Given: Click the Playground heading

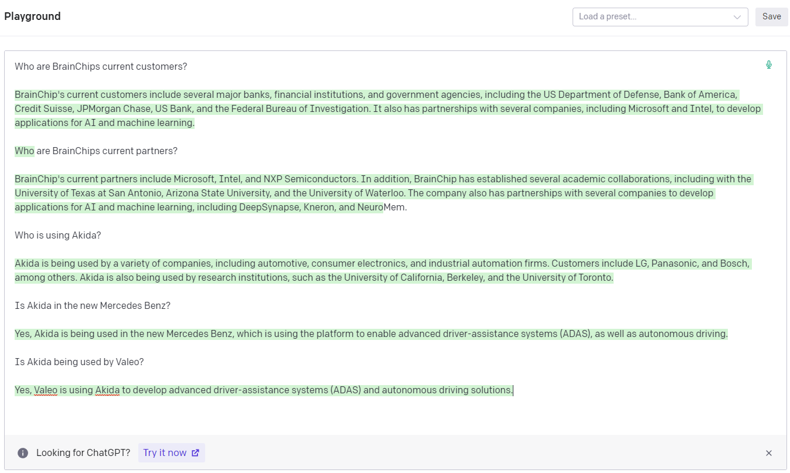Looking at the screenshot, I should point(32,16).
